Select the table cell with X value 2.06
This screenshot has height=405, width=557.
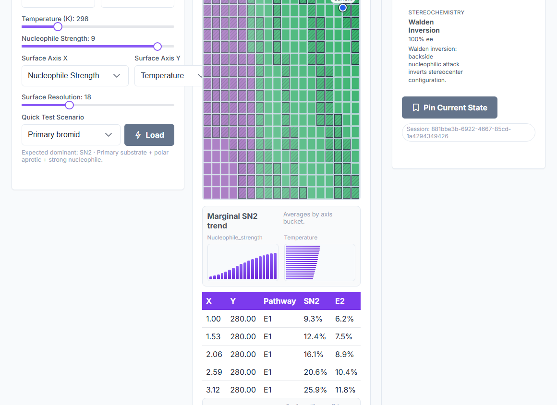214,354
